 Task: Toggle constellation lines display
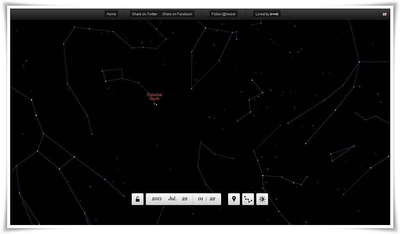point(248,199)
